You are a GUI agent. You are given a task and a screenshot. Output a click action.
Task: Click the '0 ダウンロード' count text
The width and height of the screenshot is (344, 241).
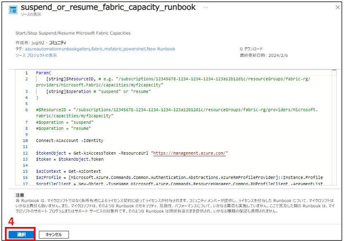pyautogui.click(x=251, y=49)
